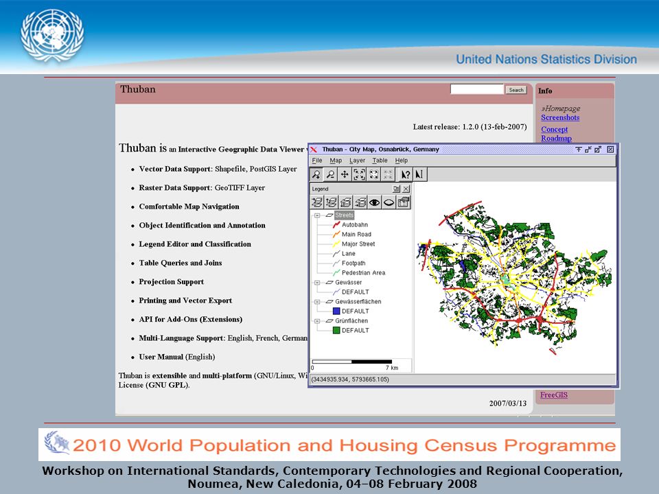
Task: Click the Homepage entry in Info sidebar
Action: pyautogui.click(x=561, y=108)
